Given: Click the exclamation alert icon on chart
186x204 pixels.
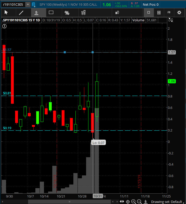Looking at the screenshot, I should [x=4, y=26].
